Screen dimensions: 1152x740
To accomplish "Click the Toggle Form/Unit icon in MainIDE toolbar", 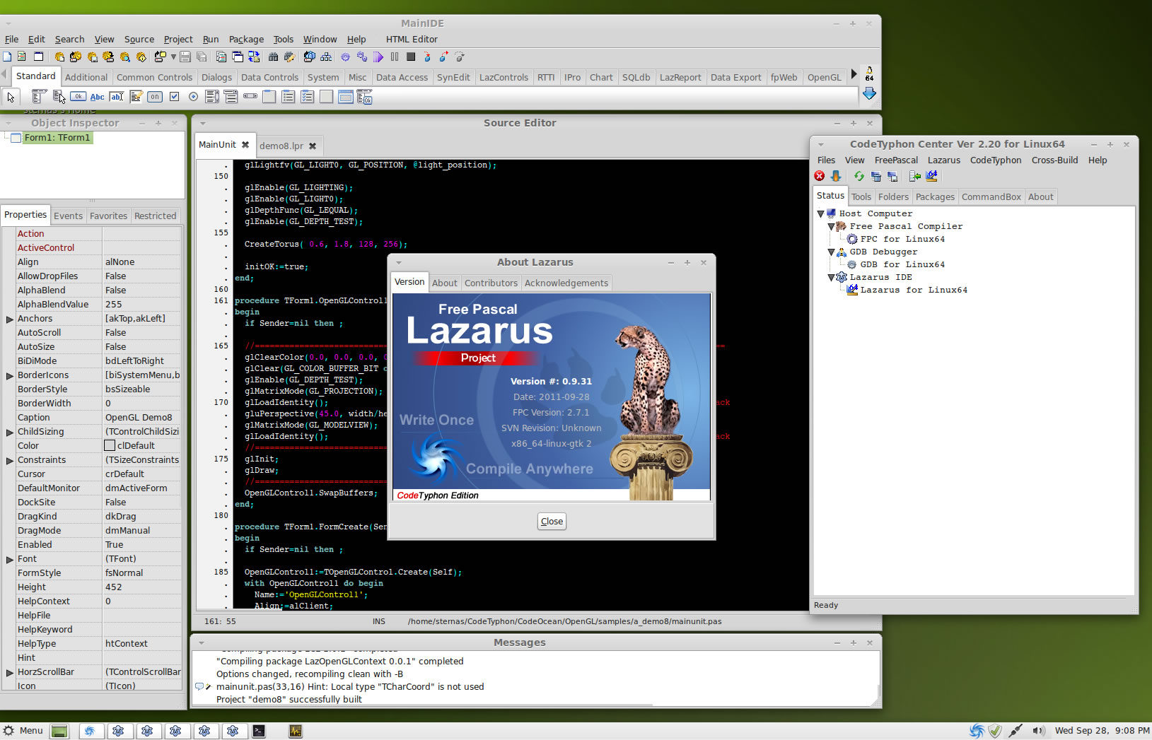I will 254,57.
